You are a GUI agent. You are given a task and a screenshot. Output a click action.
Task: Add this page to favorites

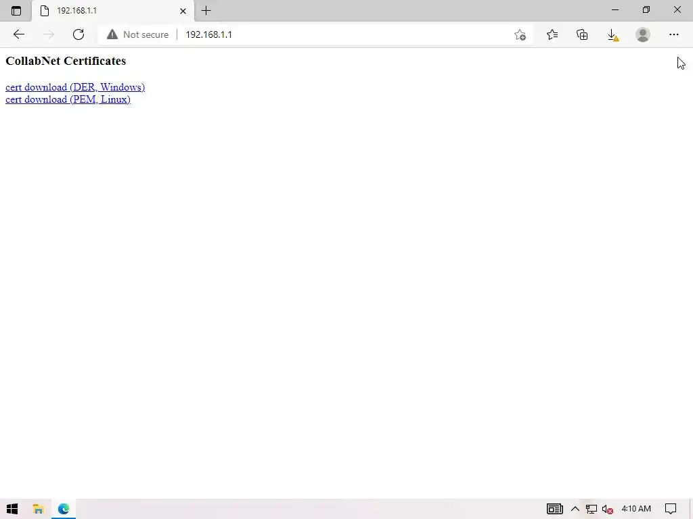coord(520,34)
